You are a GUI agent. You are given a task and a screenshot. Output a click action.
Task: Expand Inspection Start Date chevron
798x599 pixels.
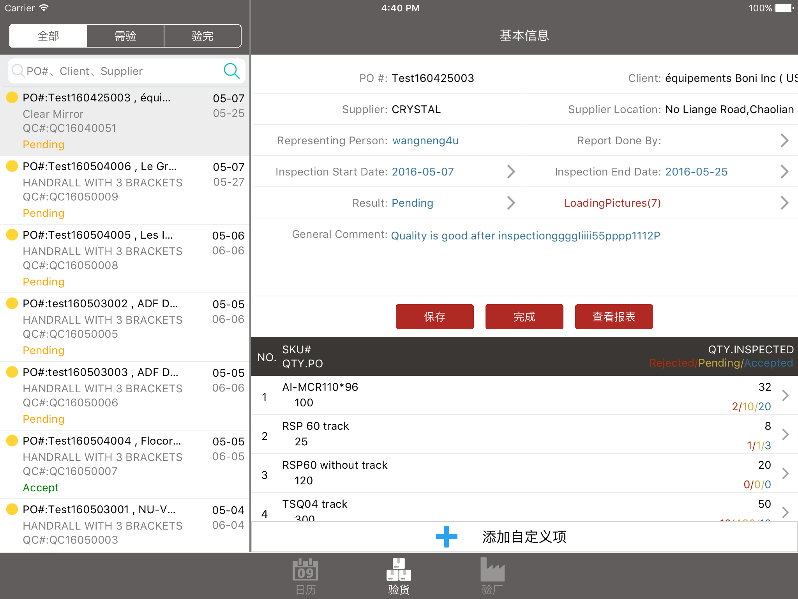(x=511, y=172)
